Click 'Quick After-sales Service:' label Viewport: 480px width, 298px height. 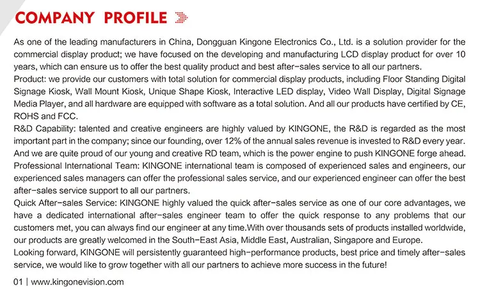(x=65, y=203)
